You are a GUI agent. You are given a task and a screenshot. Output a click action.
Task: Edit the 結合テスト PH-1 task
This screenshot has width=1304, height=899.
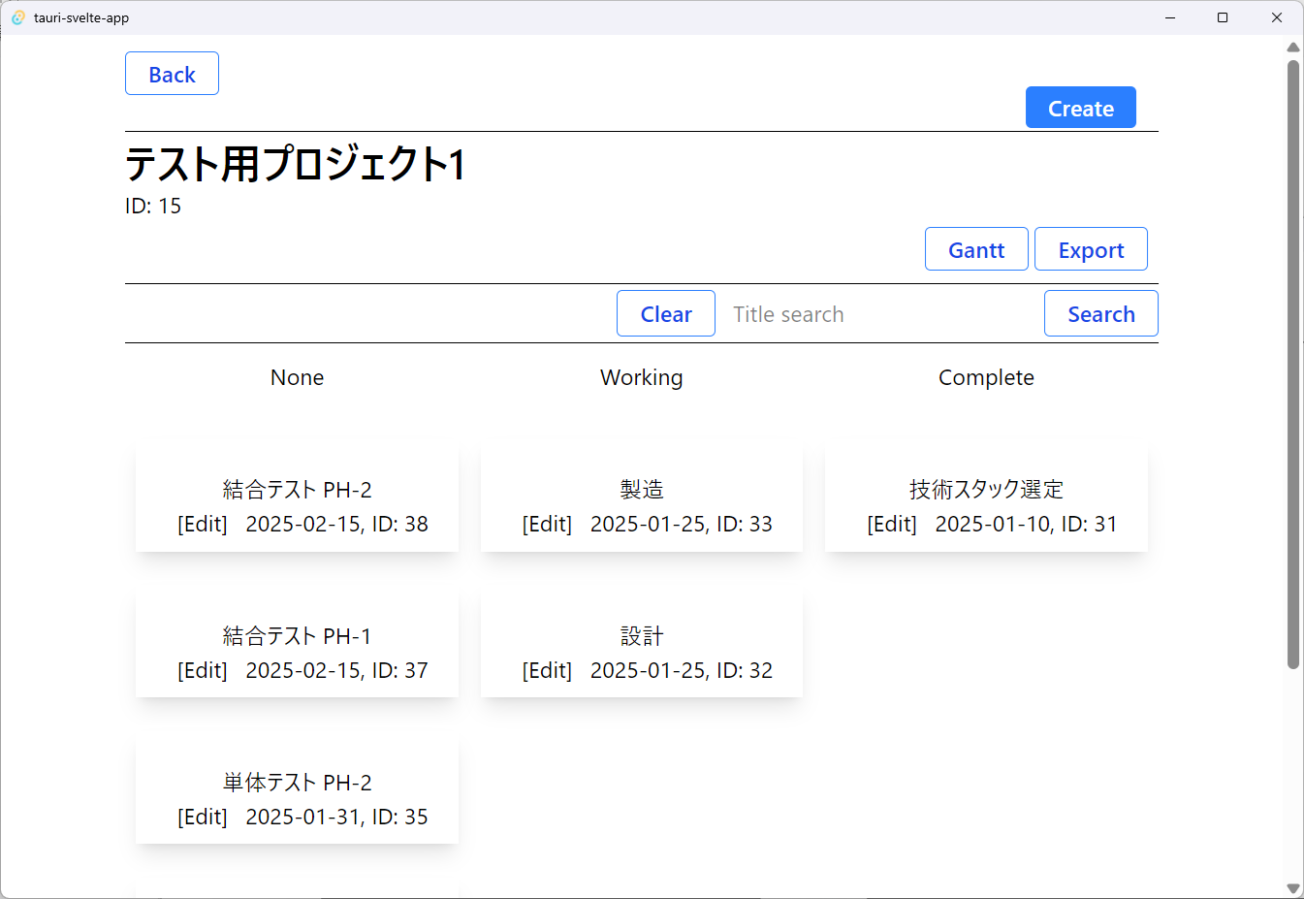click(203, 669)
